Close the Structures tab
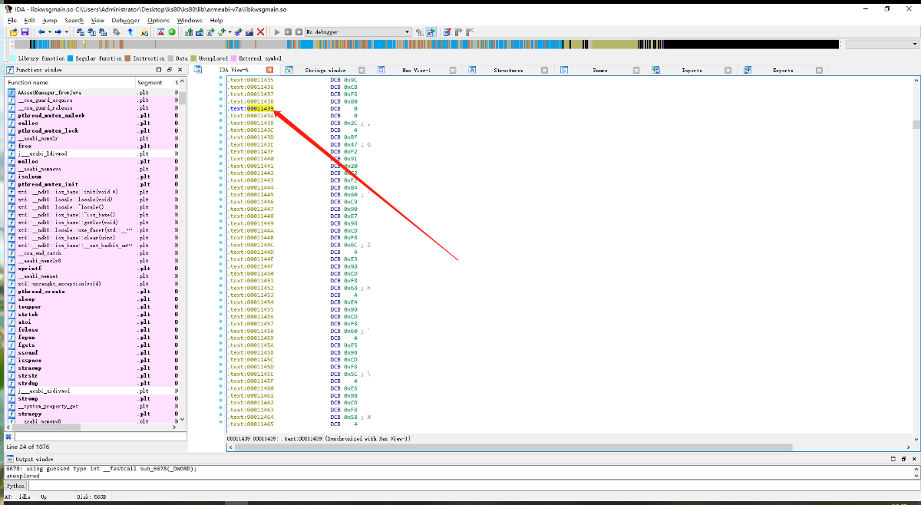Viewport: 921px width, 505px height. click(544, 70)
